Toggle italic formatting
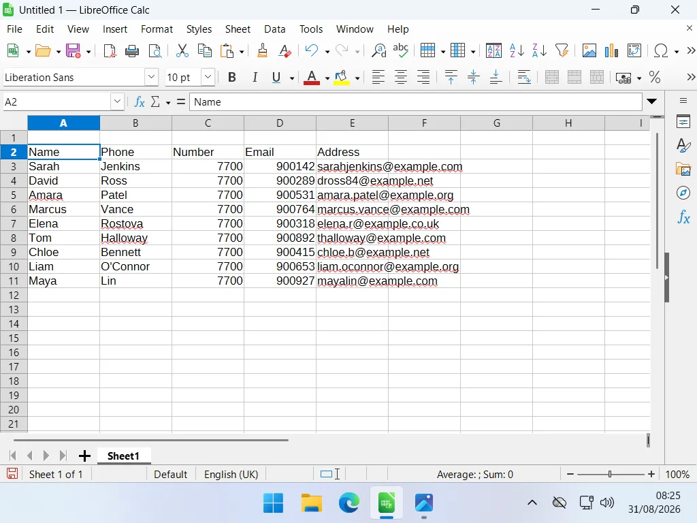The height and width of the screenshot is (523, 697). coord(255,78)
